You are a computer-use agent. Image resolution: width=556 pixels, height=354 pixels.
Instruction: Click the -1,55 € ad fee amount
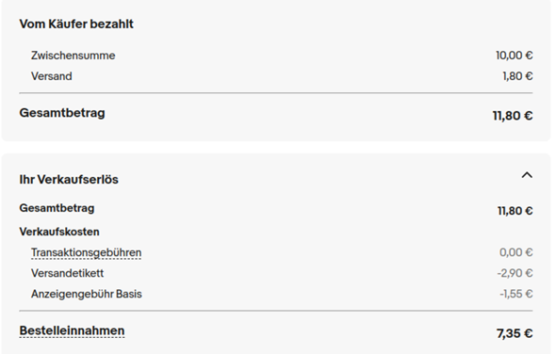515,294
